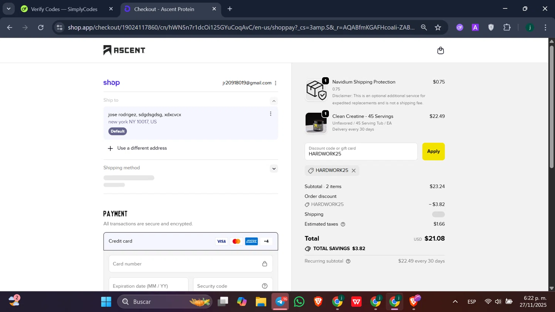
Task: Open the Extensions puzzle menu
Action: (507, 27)
